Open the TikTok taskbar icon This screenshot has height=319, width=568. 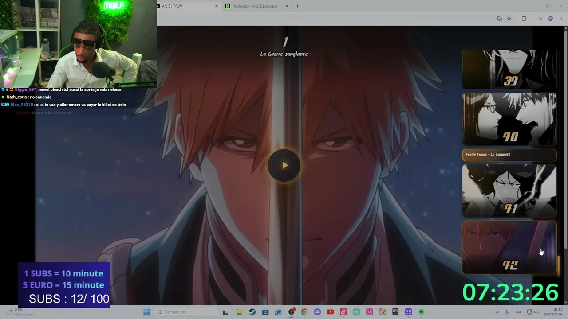[x=343, y=312]
